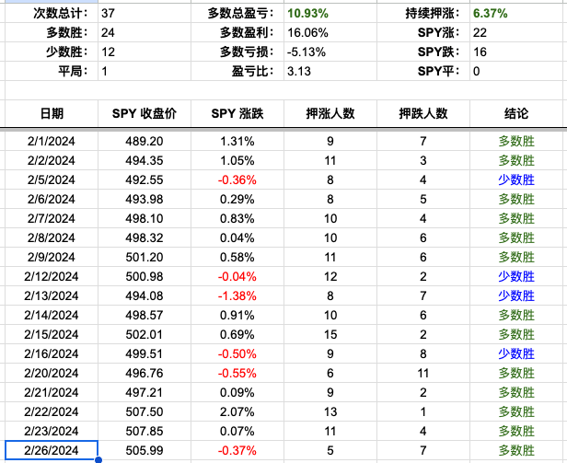Click the 结论 column header

click(x=516, y=113)
